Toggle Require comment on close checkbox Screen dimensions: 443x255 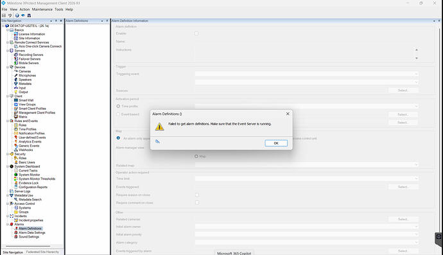[197, 203]
